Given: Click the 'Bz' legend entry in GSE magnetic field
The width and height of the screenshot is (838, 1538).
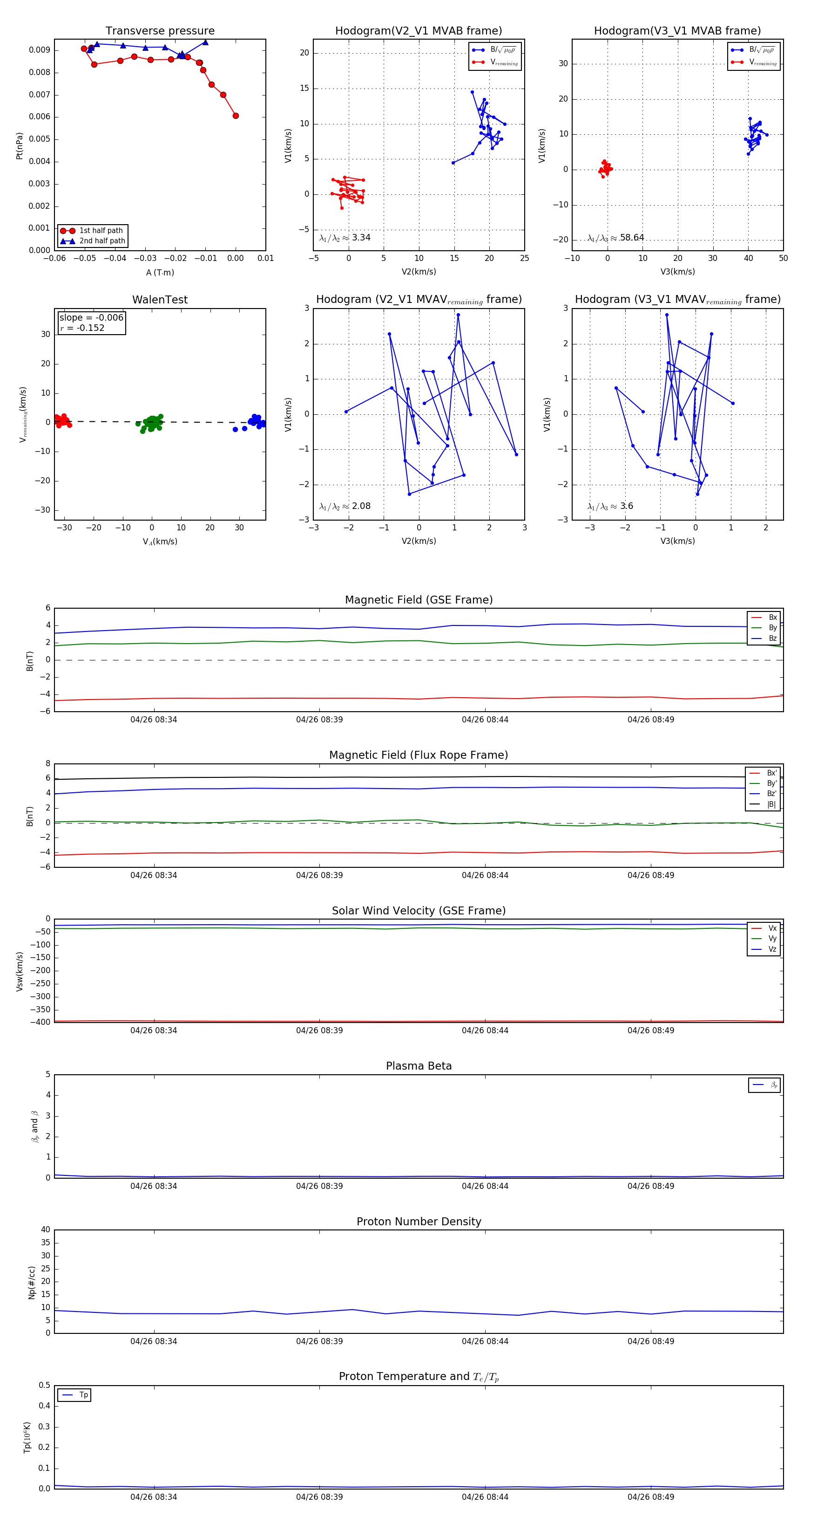Looking at the screenshot, I should tap(764, 638).
